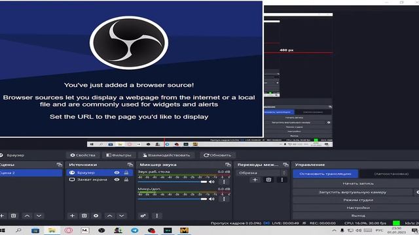
Task: Move selected source up in Источники
Action: tap(109, 215)
